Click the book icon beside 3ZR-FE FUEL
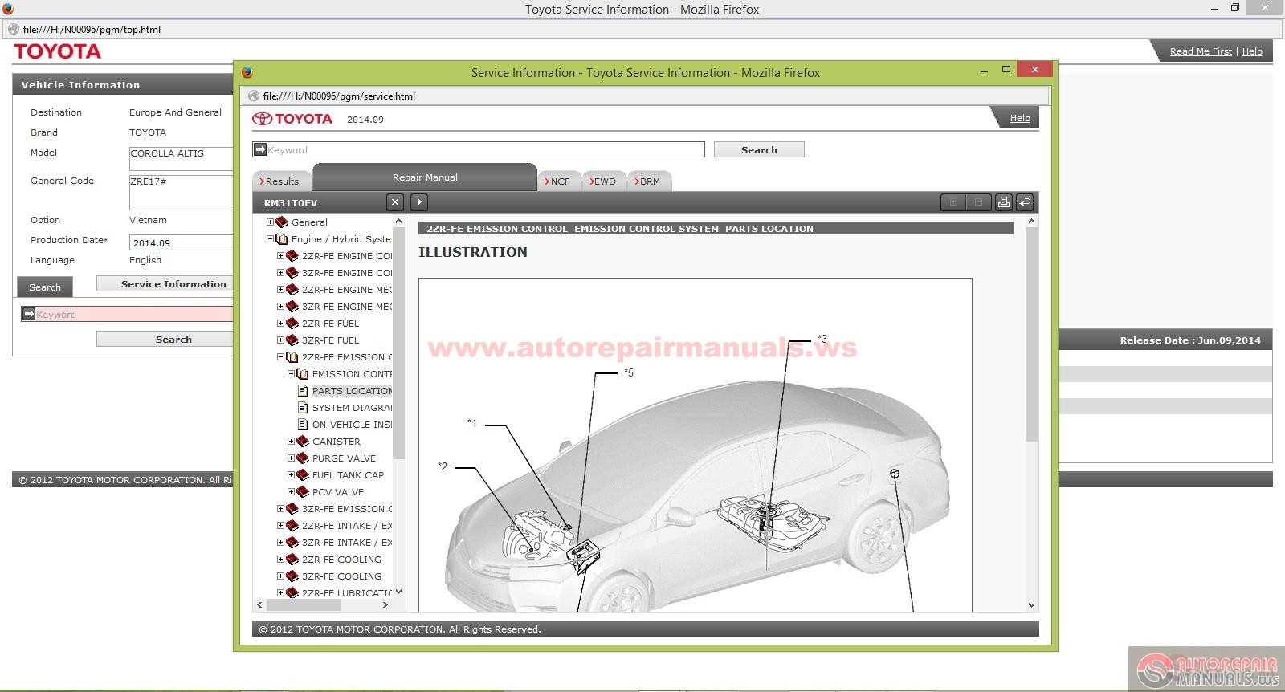This screenshot has height=692, width=1285. [x=292, y=340]
